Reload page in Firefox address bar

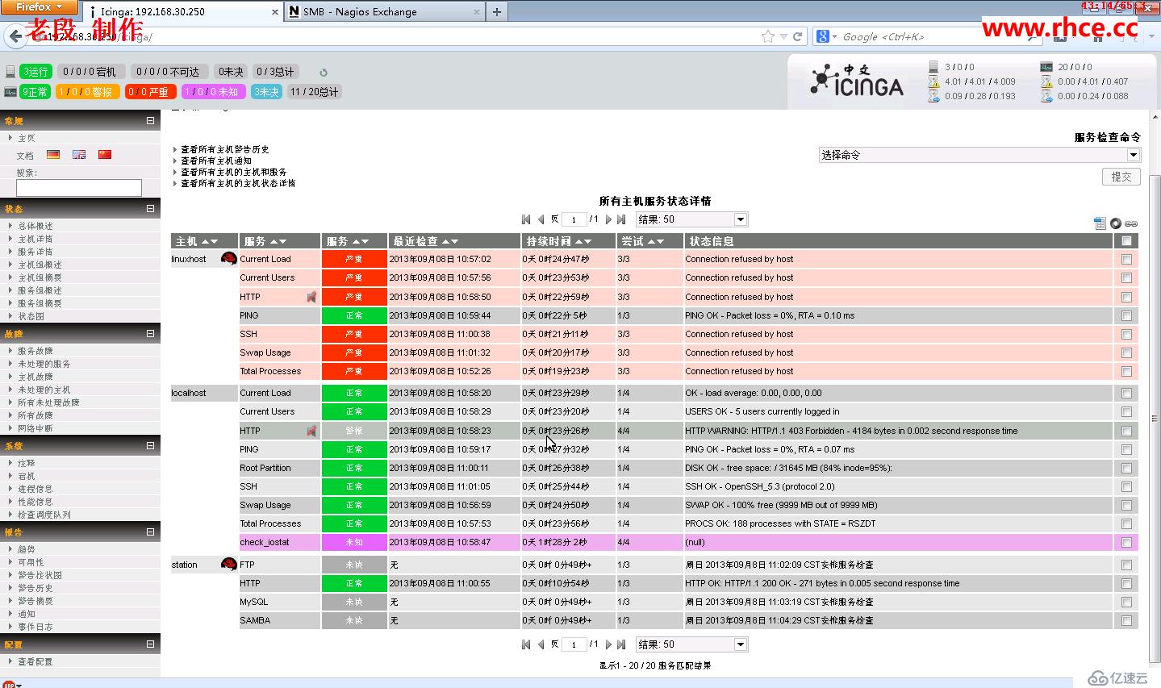point(797,36)
